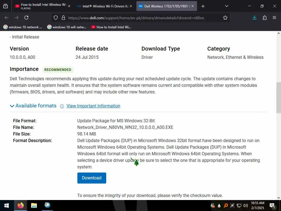Open the Firefox downloads panel
281x211 pixels.
pos(254,18)
